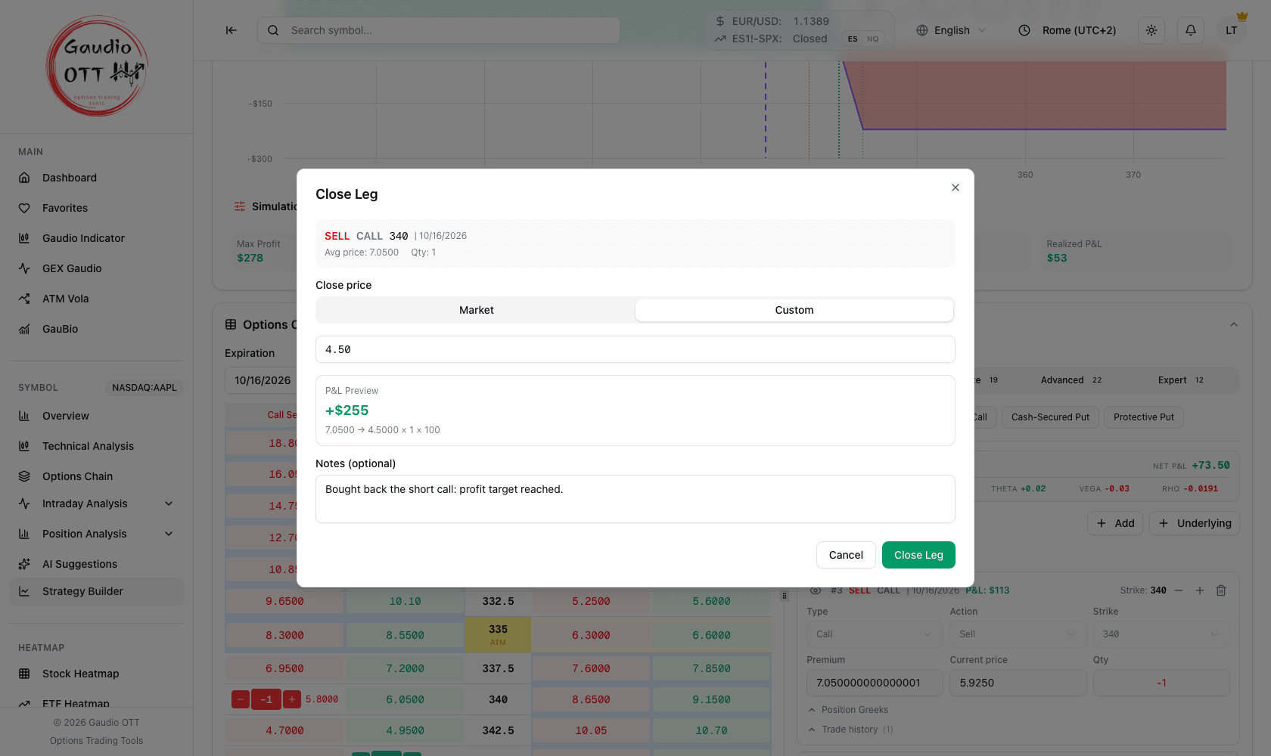Click Cancel in the dialog
The image size is (1271, 756).
tap(846, 555)
